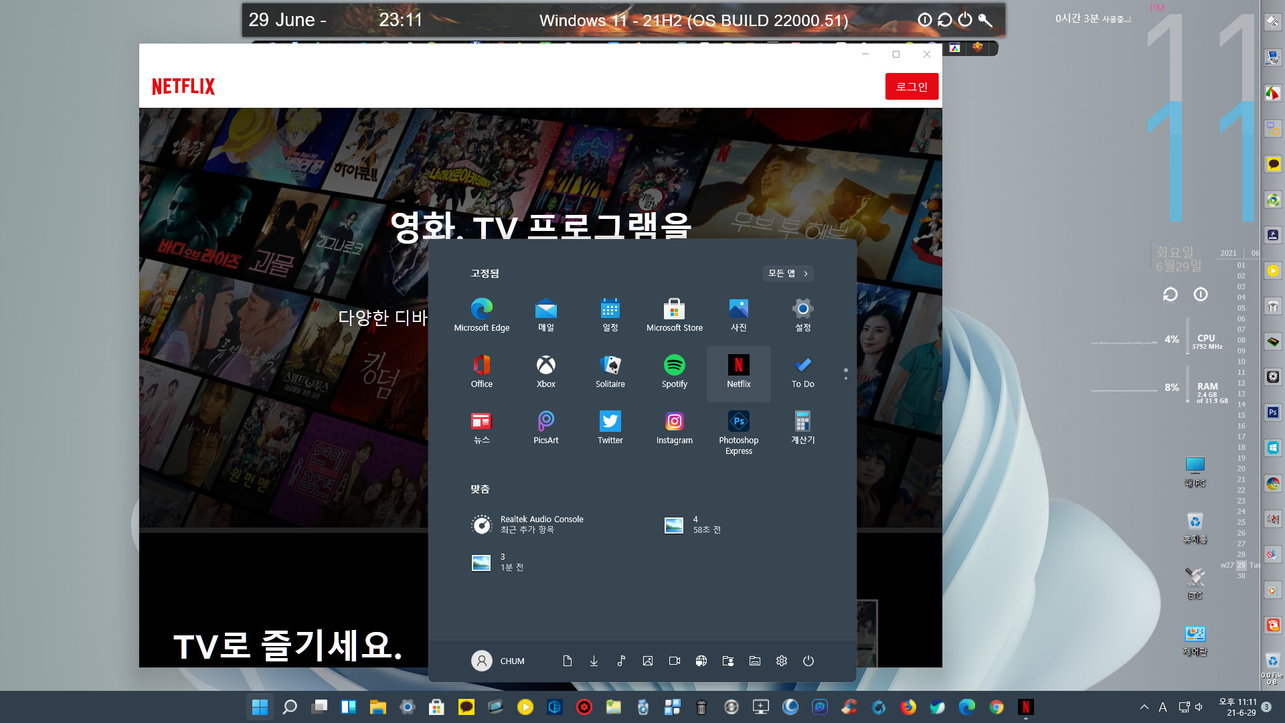The width and height of the screenshot is (1285, 723).
Task: Open Microsoft Edge from pinned apps
Action: pyautogui.click(x=482, y=315)
